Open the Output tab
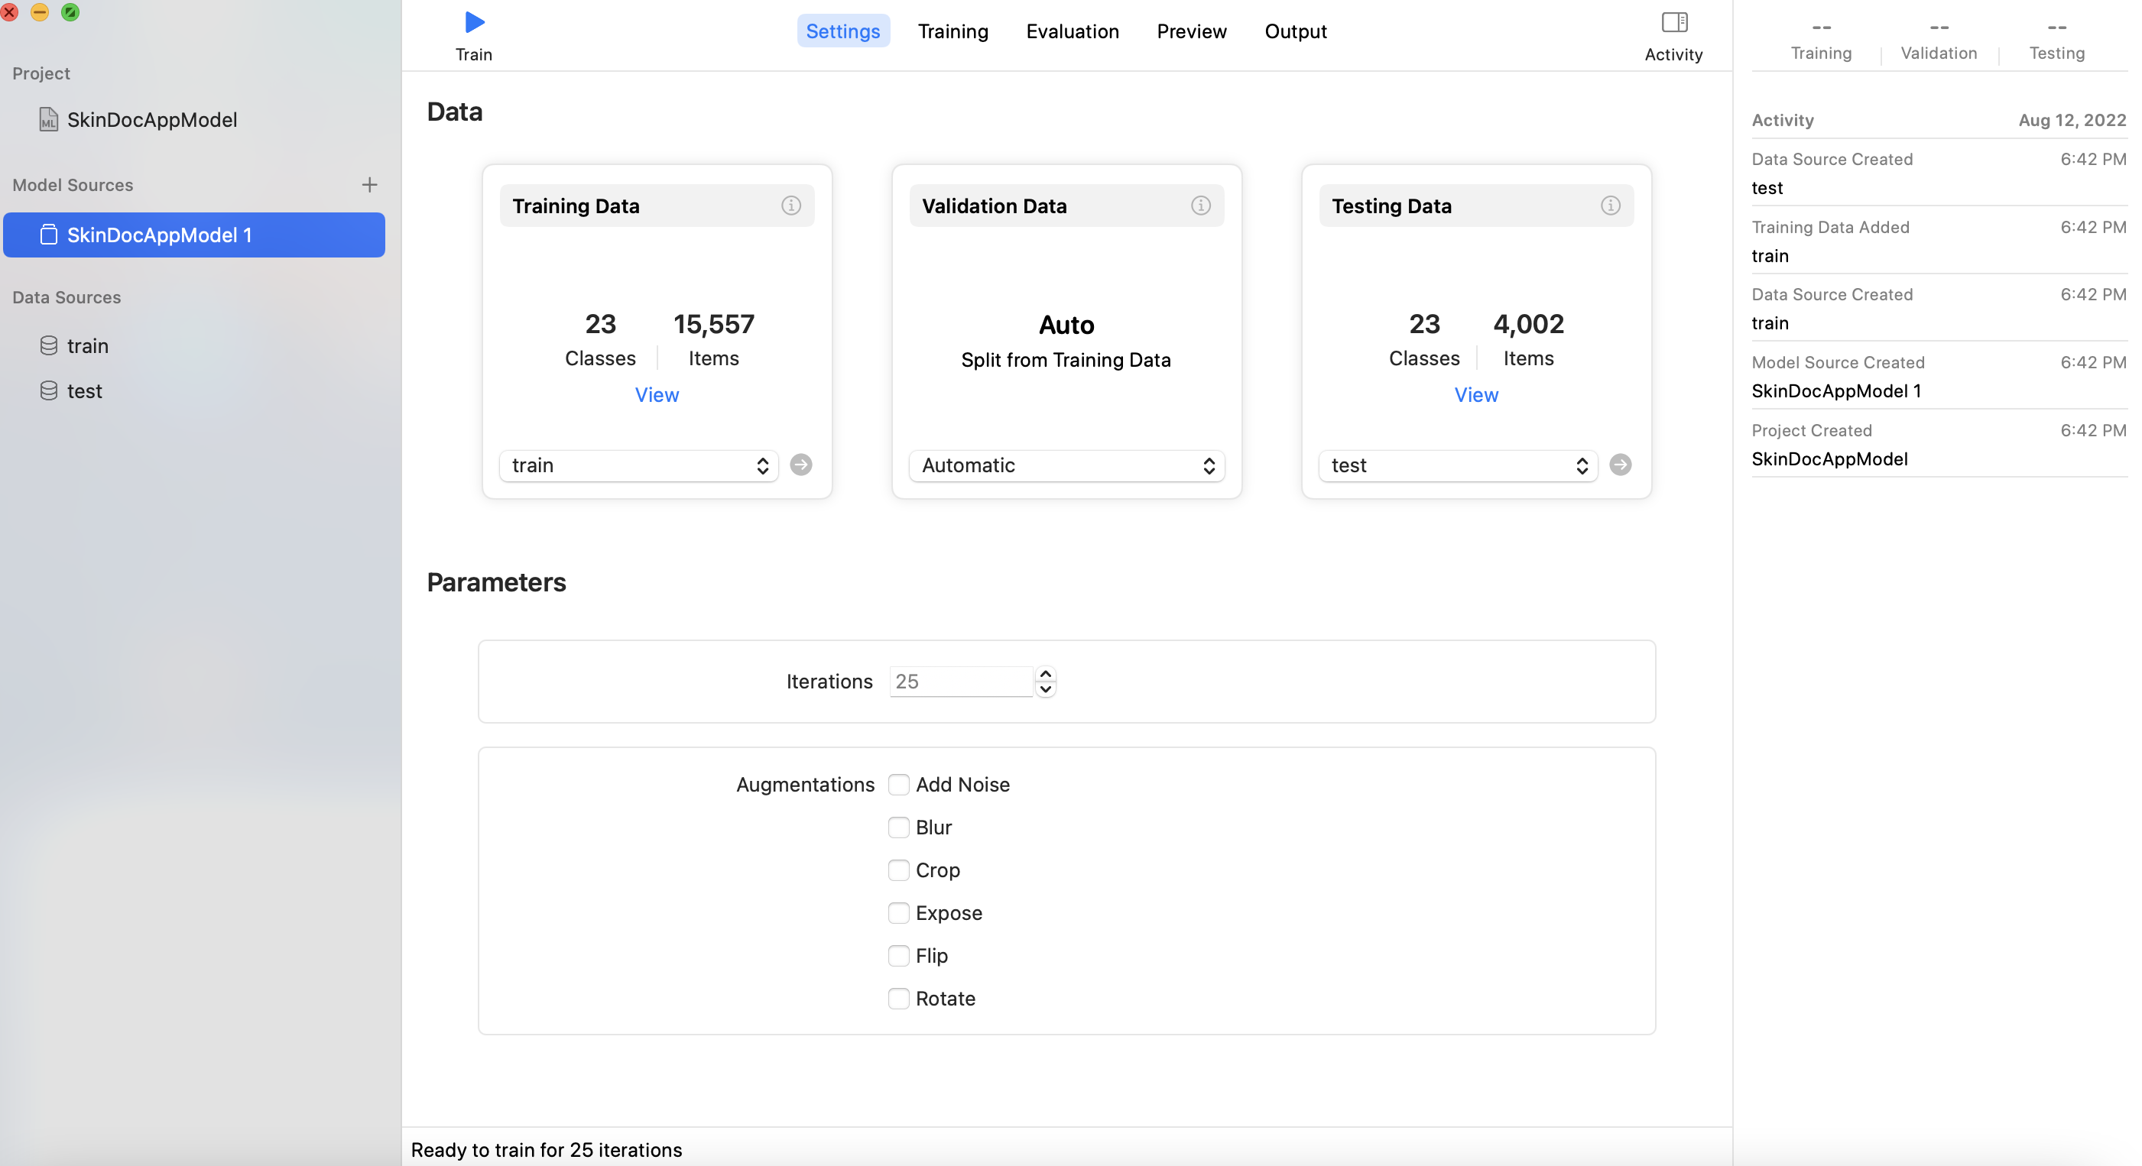Image resolution: width=2142 pixels, height=1166 pixels. coord(1295,31)
